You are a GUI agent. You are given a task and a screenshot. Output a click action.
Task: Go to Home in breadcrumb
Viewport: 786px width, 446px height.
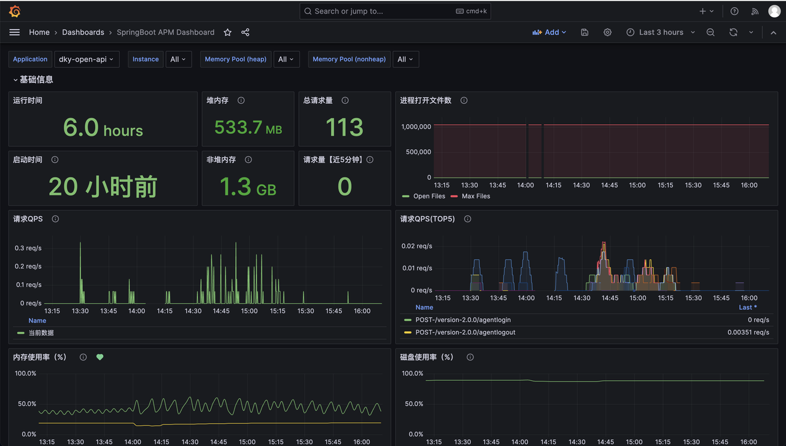[39, 33]
